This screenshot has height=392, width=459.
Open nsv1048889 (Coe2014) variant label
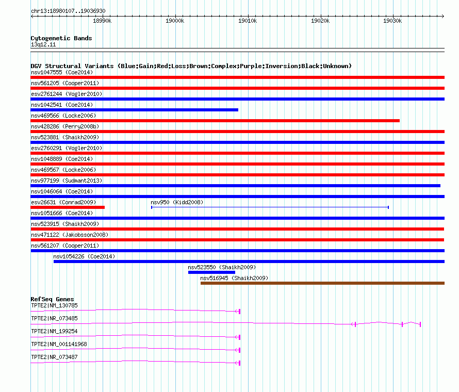coord(62,159)
